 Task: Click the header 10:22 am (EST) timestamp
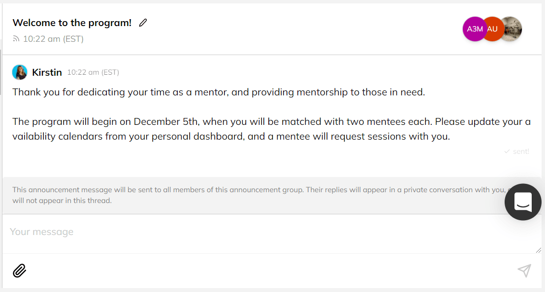point(53,39)
